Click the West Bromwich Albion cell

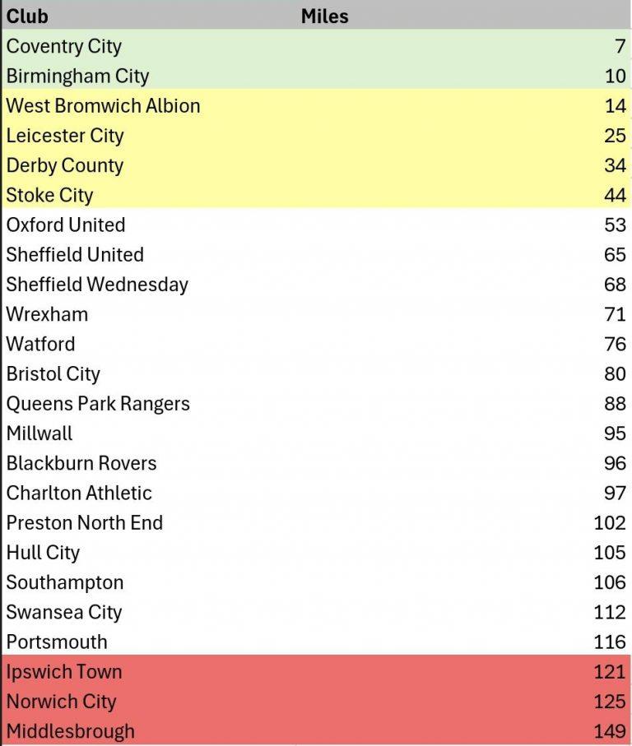tap(103, 105)
